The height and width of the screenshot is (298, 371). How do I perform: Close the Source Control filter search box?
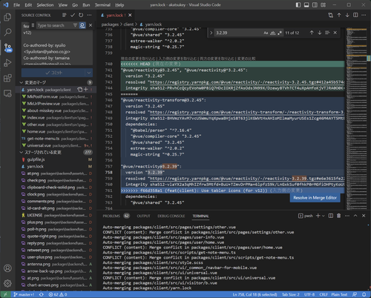coord(91,25)
